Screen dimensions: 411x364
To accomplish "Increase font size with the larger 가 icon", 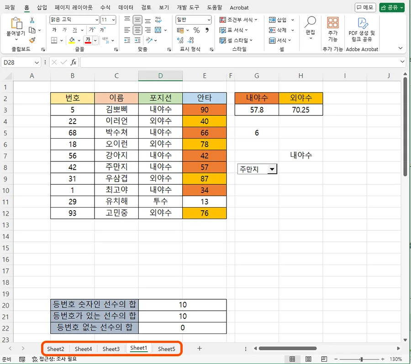I will click(92, 30).
